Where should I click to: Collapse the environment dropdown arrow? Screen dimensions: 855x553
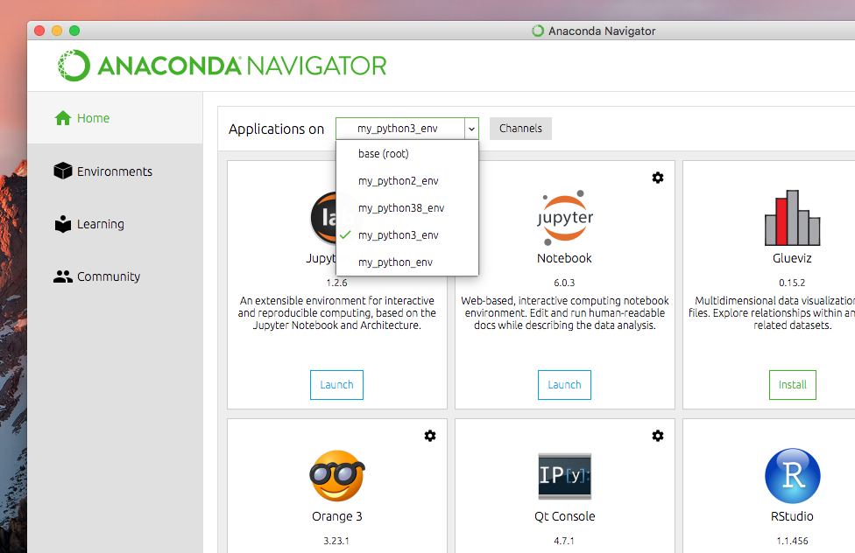pos(471,129)
